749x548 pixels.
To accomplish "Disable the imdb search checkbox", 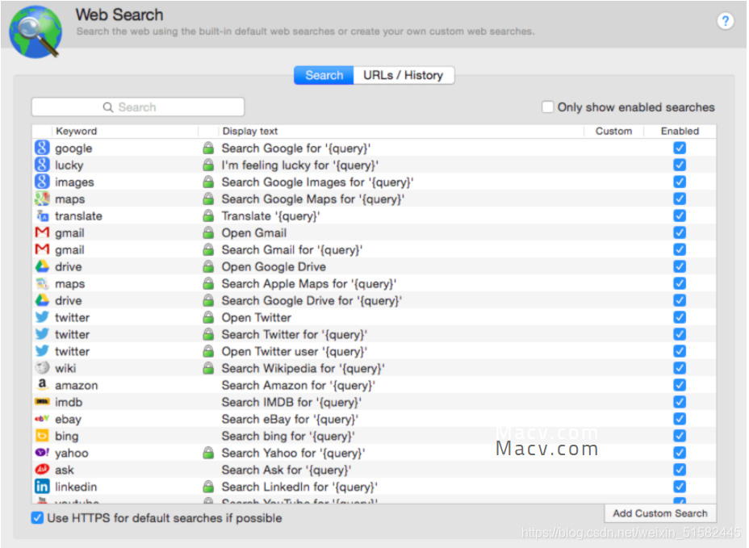I will click(x=680, y=402).
